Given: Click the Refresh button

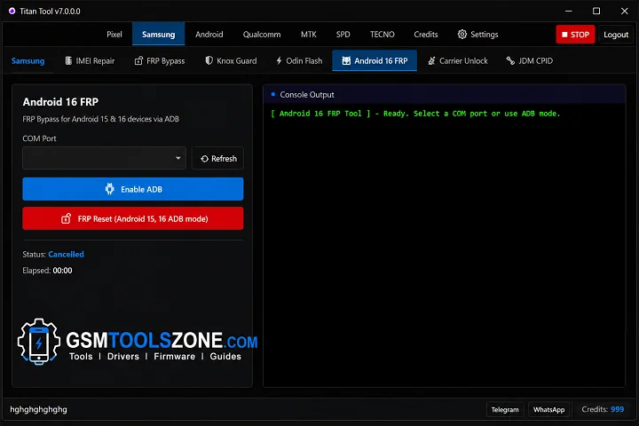Looking at the screenshot, I should click(217, 158).
